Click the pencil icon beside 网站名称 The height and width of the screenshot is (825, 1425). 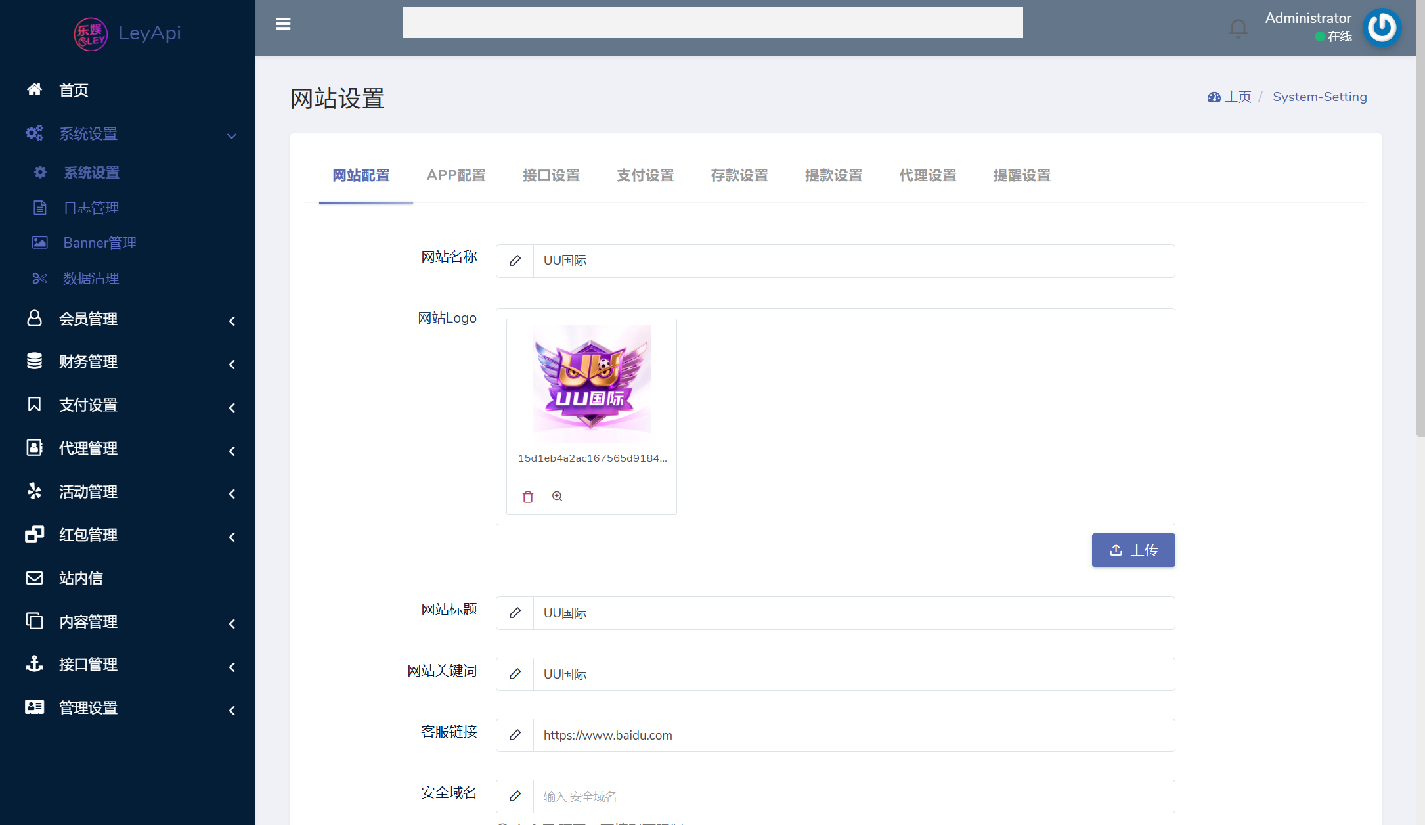click(x=515, y=261)
